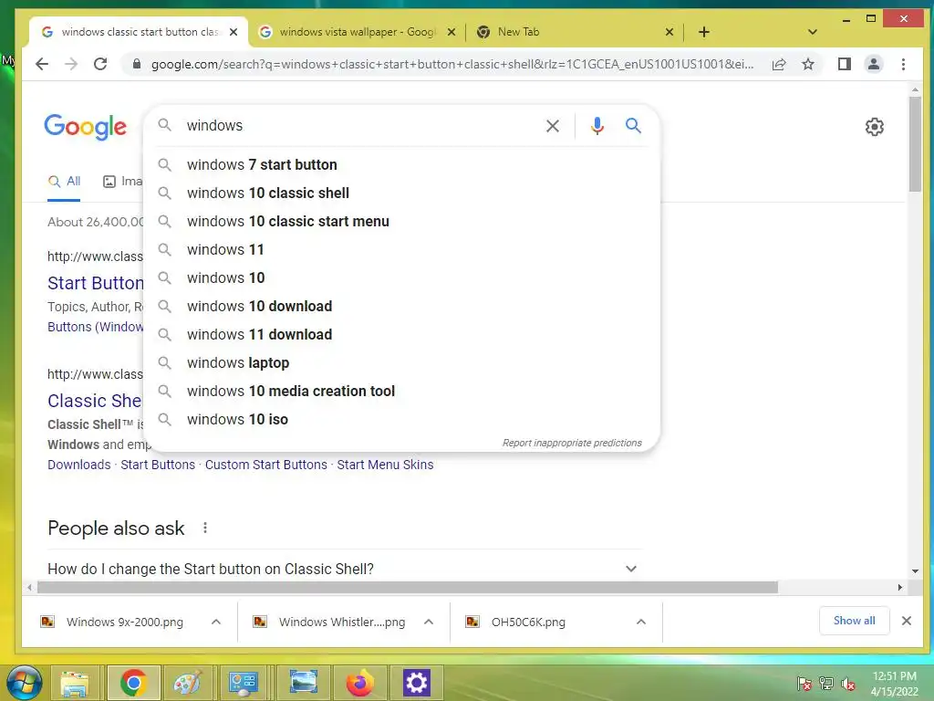Open File Explorer from taskbar
Image resolution: width=934 pixels, height=701 pixels.
coord(75,683)
